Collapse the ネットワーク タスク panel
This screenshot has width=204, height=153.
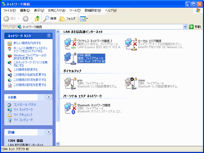click(x=49, y=36)
